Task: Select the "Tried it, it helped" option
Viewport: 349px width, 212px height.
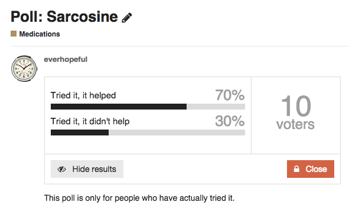Action: click(83, 95)
